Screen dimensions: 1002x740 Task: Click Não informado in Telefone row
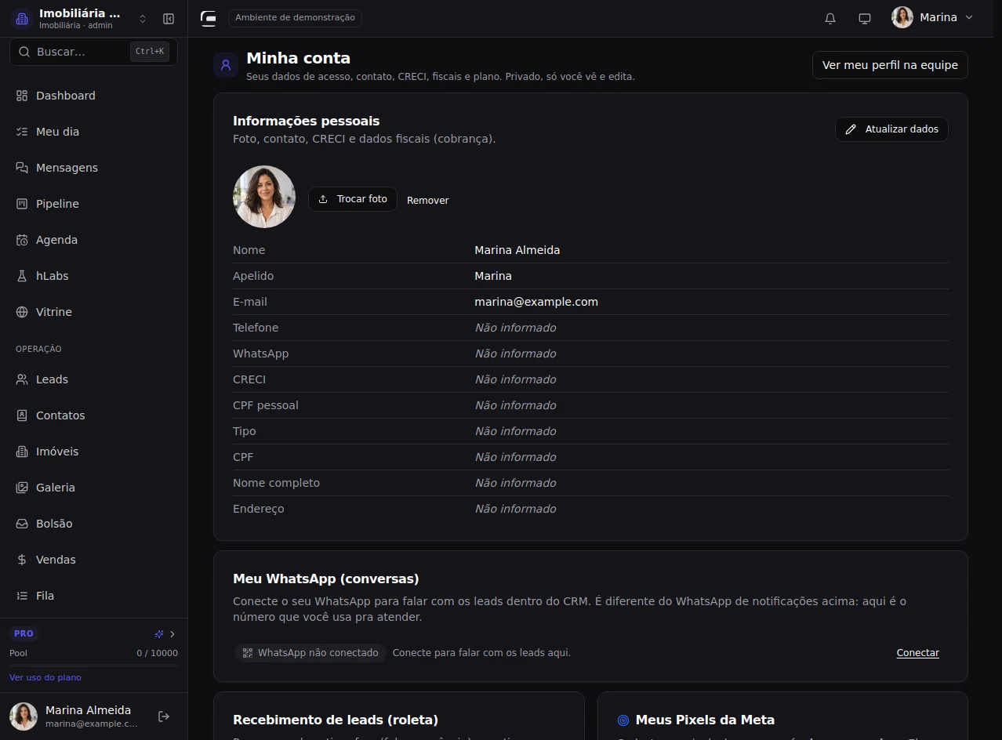tap(515, 328)
